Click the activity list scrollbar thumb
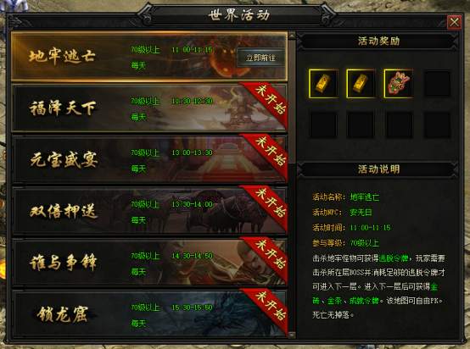The width and height of the screenshot is (470, 349). click(x=292, y=102)
